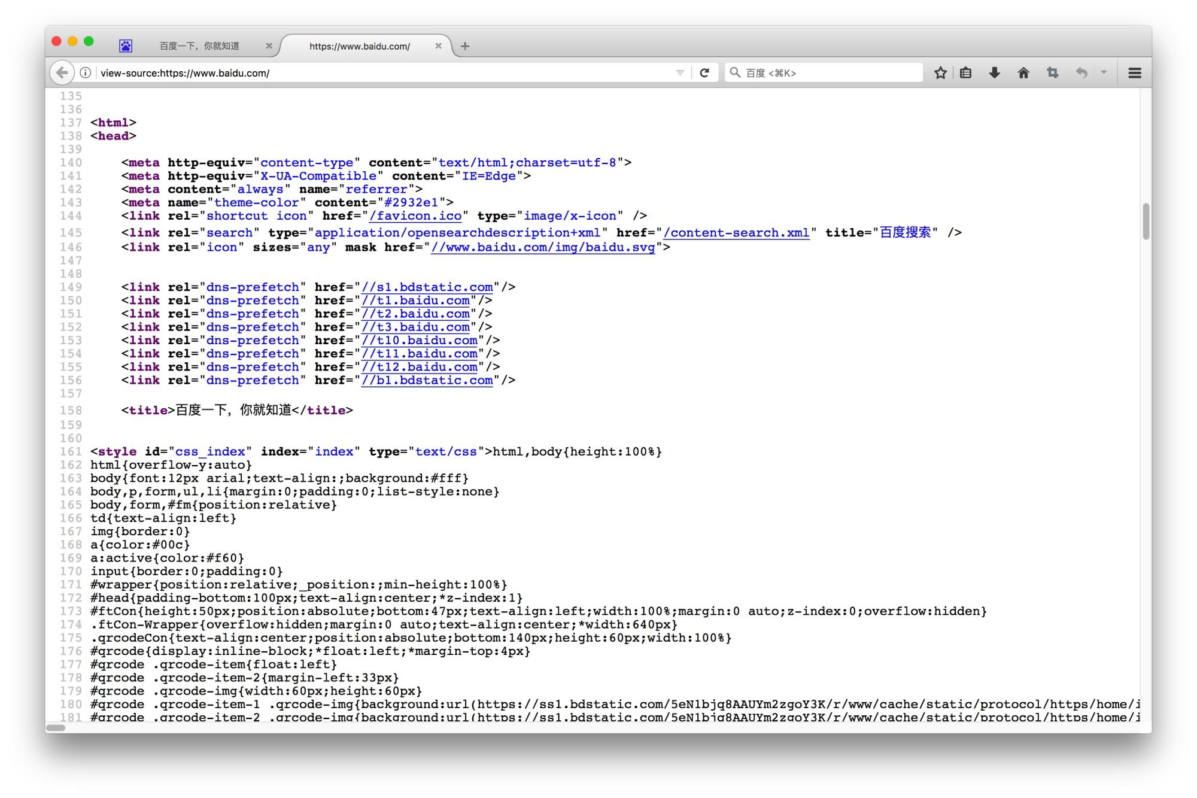The image size is (1197, 798).
Task: Open the //www.baidu.com/img/baidu.svg link
Action: click(543, 247)
